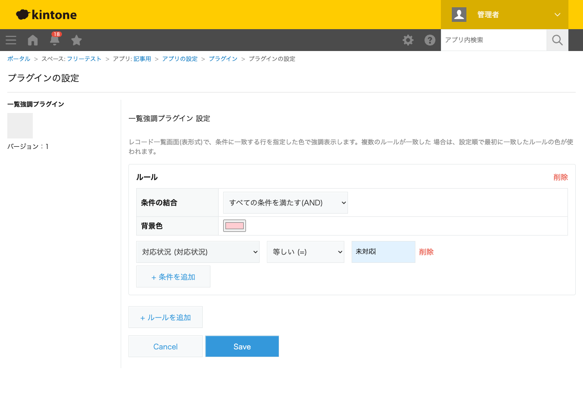Click the バージョン：1 text
Viewport: 583px width, 410px height.
(28, 147)
